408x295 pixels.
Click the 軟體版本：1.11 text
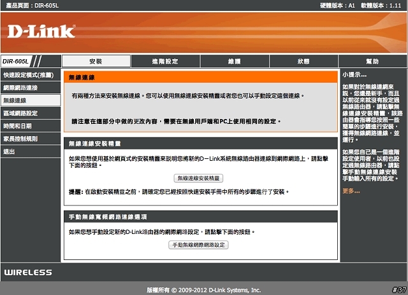pos(381,6)
